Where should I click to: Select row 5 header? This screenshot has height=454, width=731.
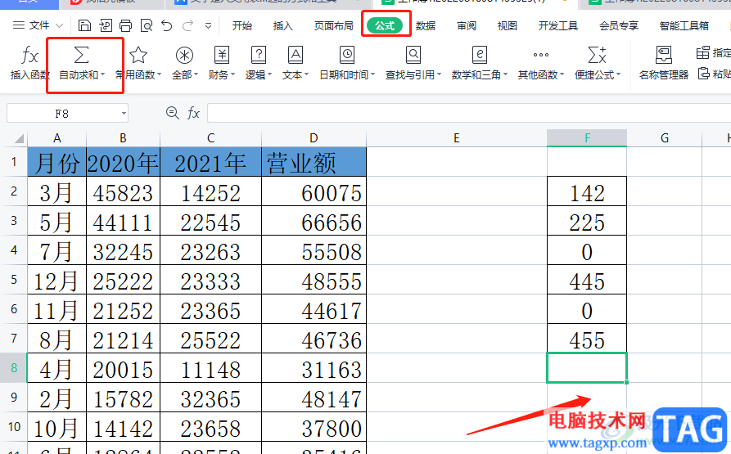[x=14, y=280]
